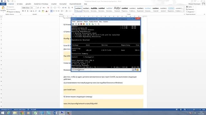Click the Paste (Вставить) clipboard icon
This screenshot has width=206, height=115.
pyautogui.click(x=3, y=8)
